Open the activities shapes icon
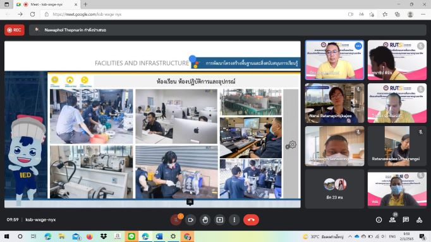The height and width of the screenshot is (242, 431). coord(419,220)
